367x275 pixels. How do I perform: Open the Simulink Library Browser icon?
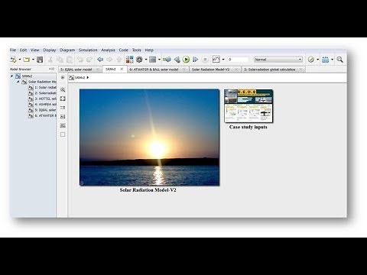pyautogui.click(x=129, y=60)
